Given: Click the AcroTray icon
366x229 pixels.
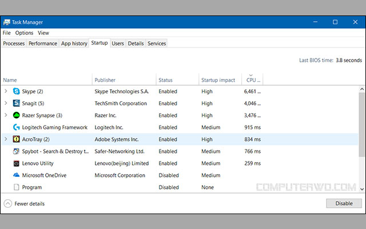Looking at the screenshot, I should point(17,139).
